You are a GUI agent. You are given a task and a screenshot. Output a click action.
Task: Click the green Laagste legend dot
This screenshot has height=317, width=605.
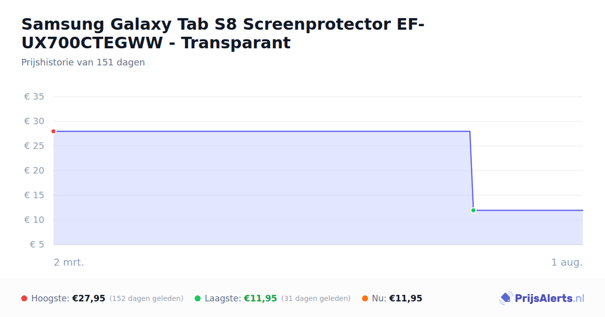[198, 298]
